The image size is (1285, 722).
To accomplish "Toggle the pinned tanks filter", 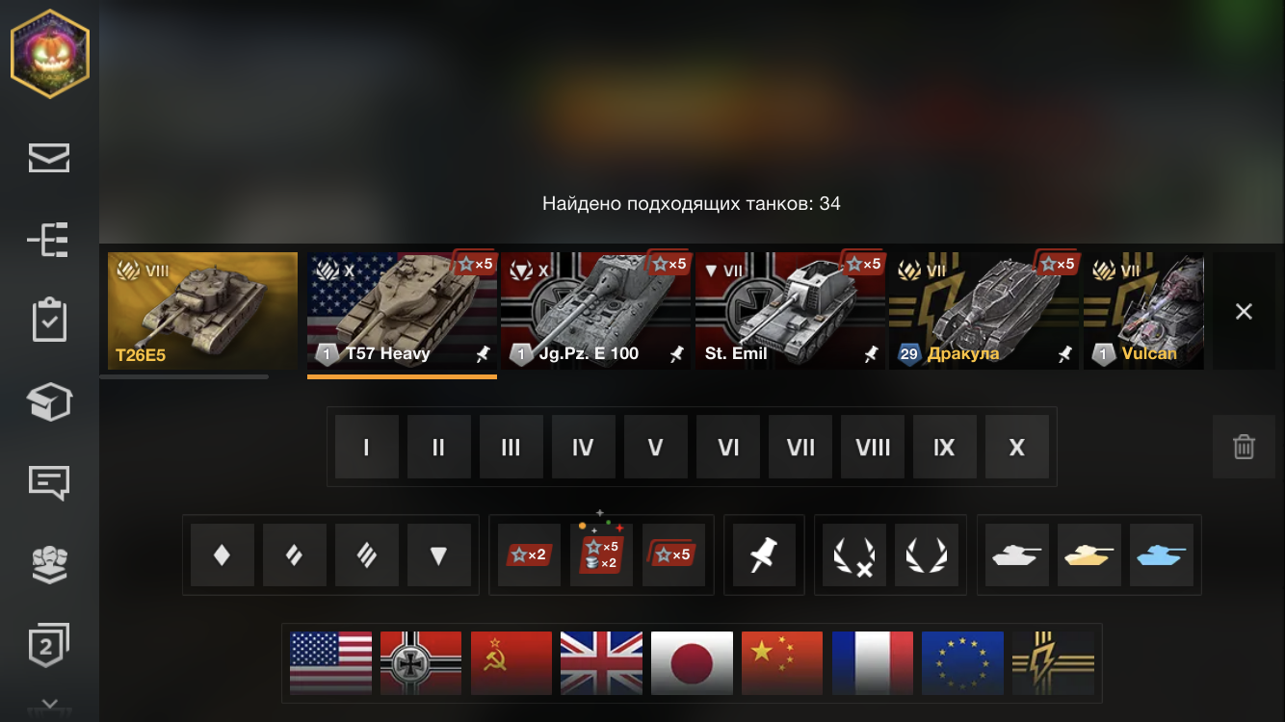I will tap(764, 555).
